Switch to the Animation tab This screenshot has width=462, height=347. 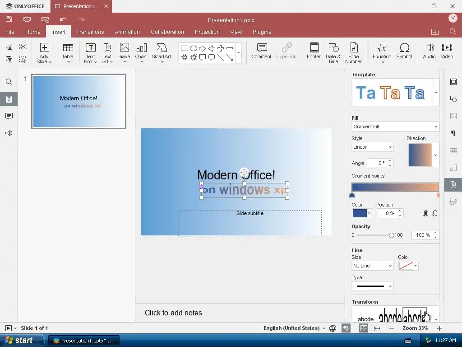(127, 32)
